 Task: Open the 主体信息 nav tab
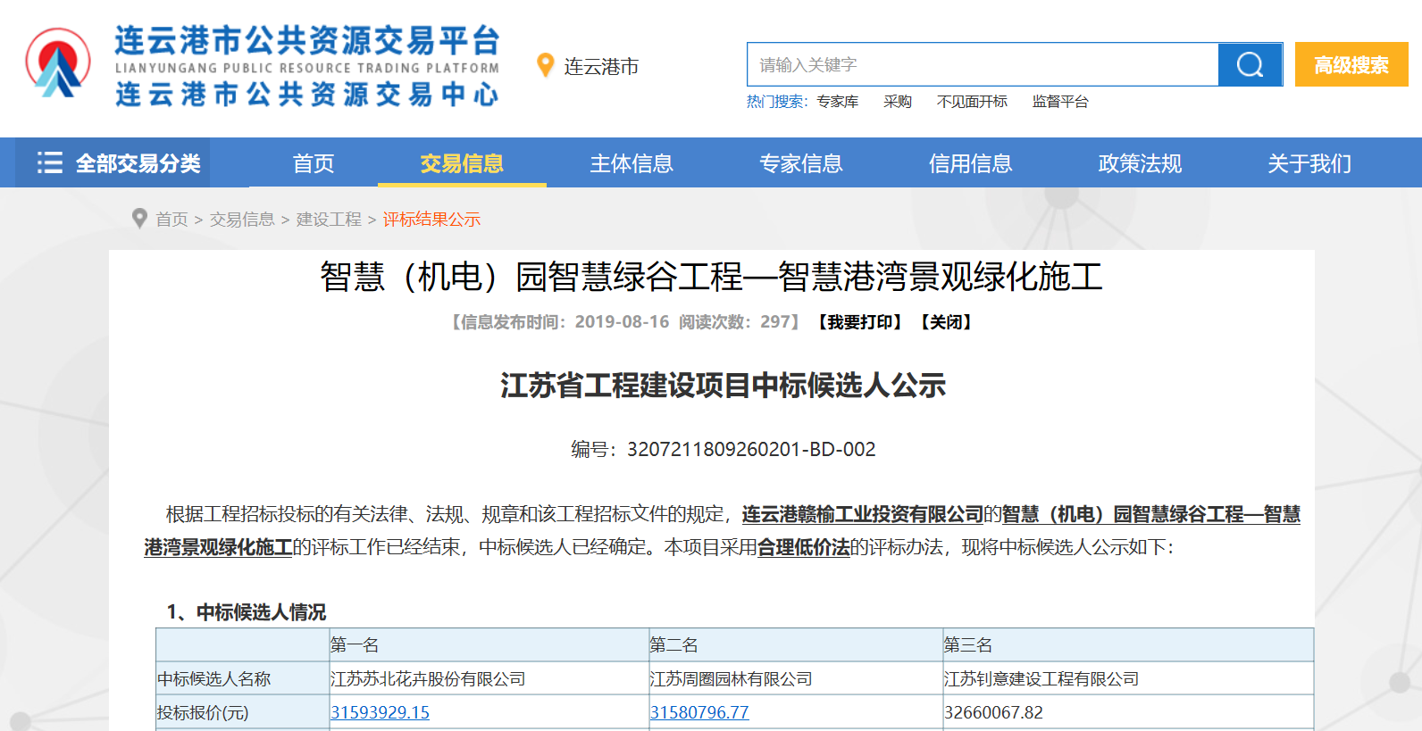[x=632, y=163]
